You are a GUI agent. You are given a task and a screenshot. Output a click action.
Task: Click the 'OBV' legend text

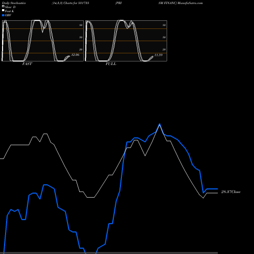[8, 15]
